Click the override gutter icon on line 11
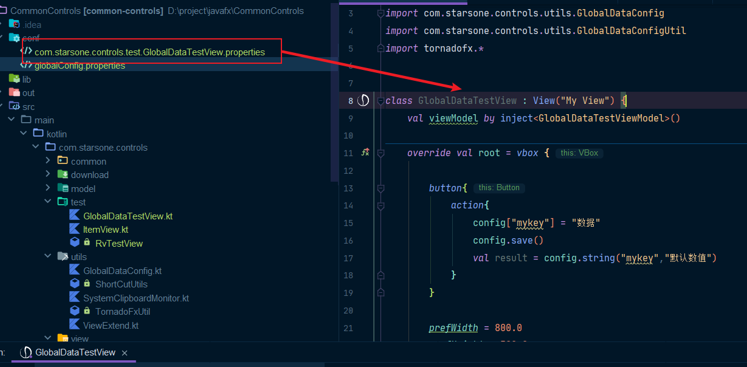 click(x=365, y=153)
